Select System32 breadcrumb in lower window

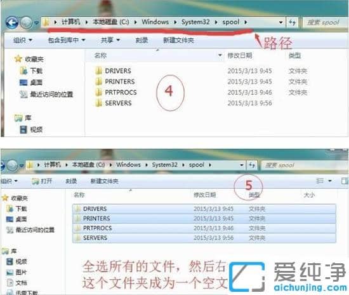click(165, 165)
